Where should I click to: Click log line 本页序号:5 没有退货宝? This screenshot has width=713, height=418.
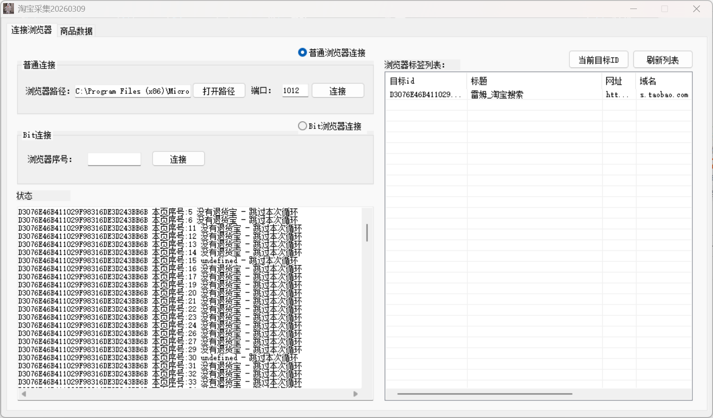coord(158,212)
